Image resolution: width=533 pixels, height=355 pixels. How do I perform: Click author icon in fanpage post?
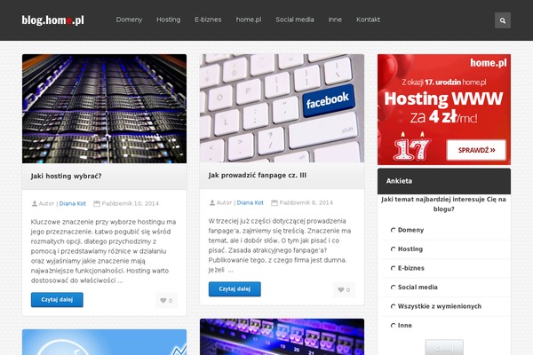[212, 203]
